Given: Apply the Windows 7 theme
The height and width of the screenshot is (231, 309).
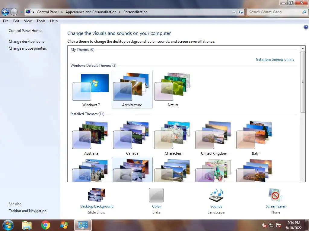Looking at the screenshot, I should (x=91, y=90).
